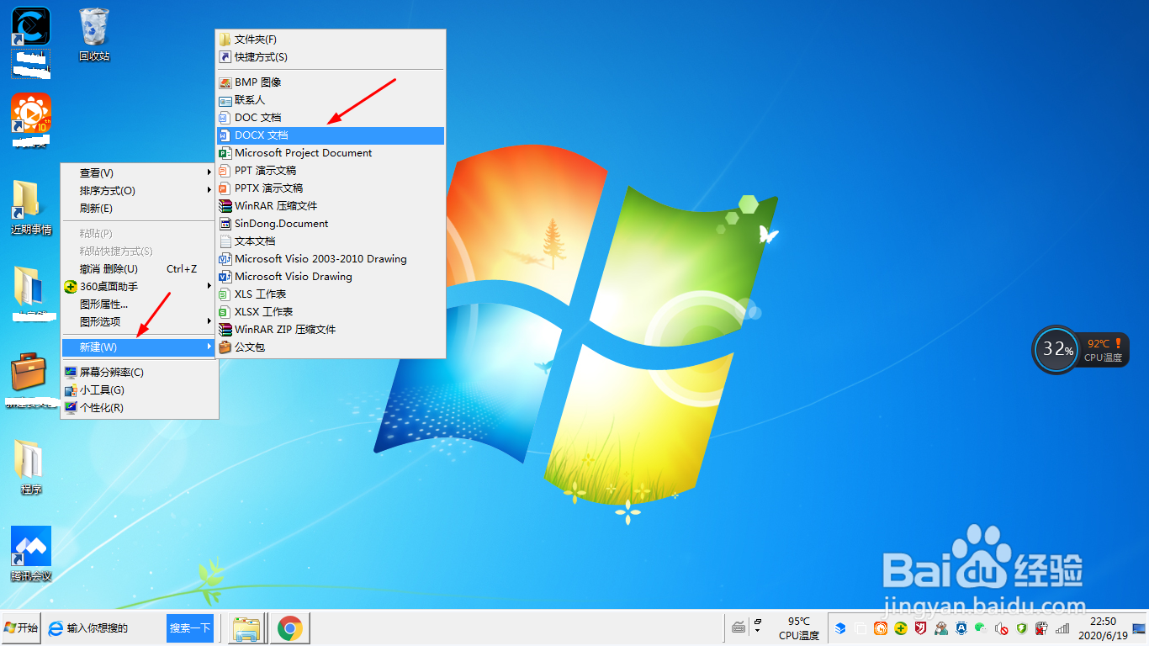
Task: Click the Internet Explorer icon in taskbar
Action: [x=56, y=628]
